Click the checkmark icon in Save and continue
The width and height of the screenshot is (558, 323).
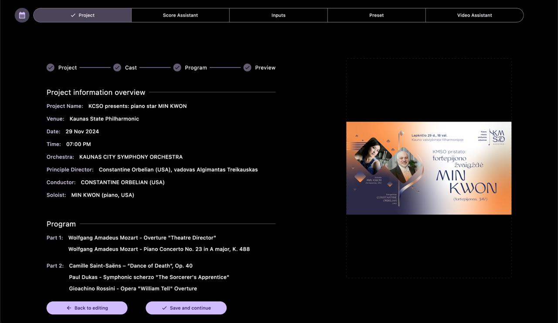tap(164, 308)
